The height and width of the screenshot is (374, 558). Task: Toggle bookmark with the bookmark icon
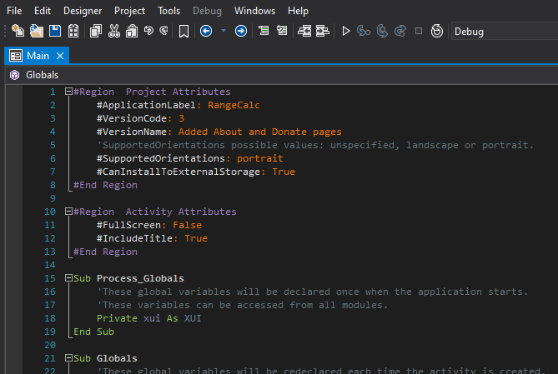(x=183, y=31)
